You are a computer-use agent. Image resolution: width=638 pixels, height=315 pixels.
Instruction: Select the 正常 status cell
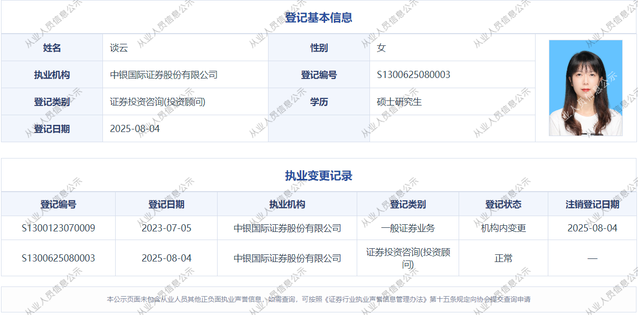click(x=503, y=258)
